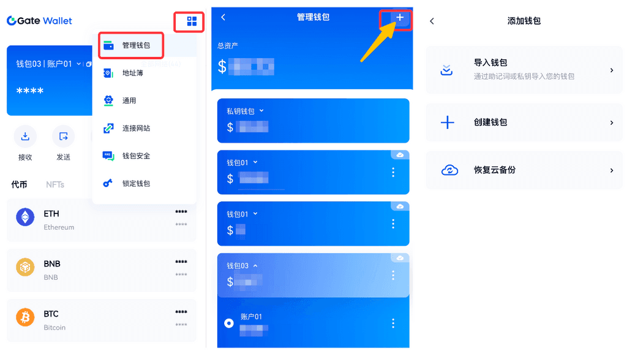The height and width of the screenshot is (351, 627).
Task: Open the ETH Ethereum token row
Action: pyautogui.click(x=102, y=220)
